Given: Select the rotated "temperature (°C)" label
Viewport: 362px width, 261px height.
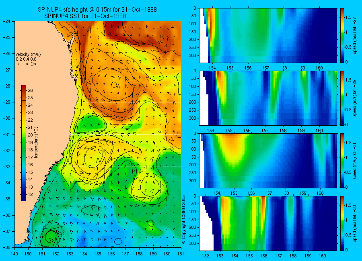Looking at the screenshot, I should click(36, 142).
